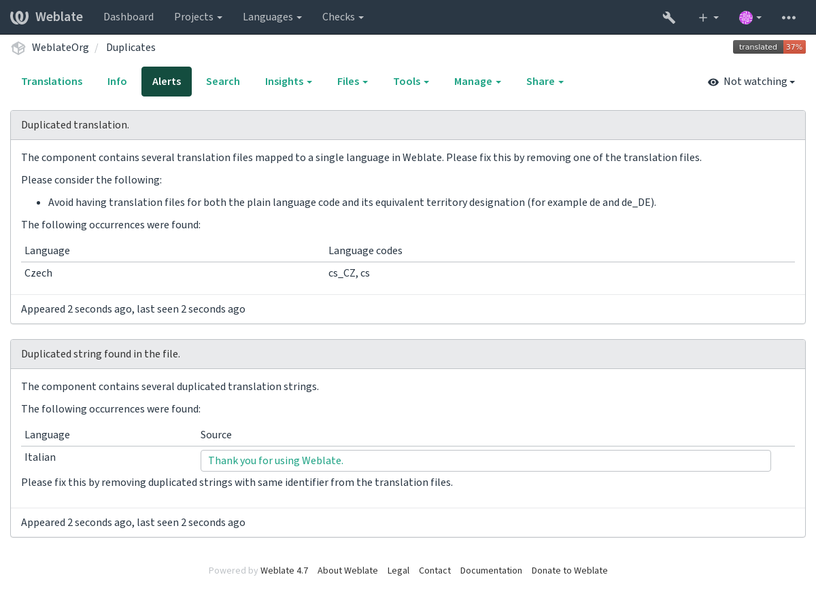
Task: Open the Not watching dropdown
Action: 751,82
